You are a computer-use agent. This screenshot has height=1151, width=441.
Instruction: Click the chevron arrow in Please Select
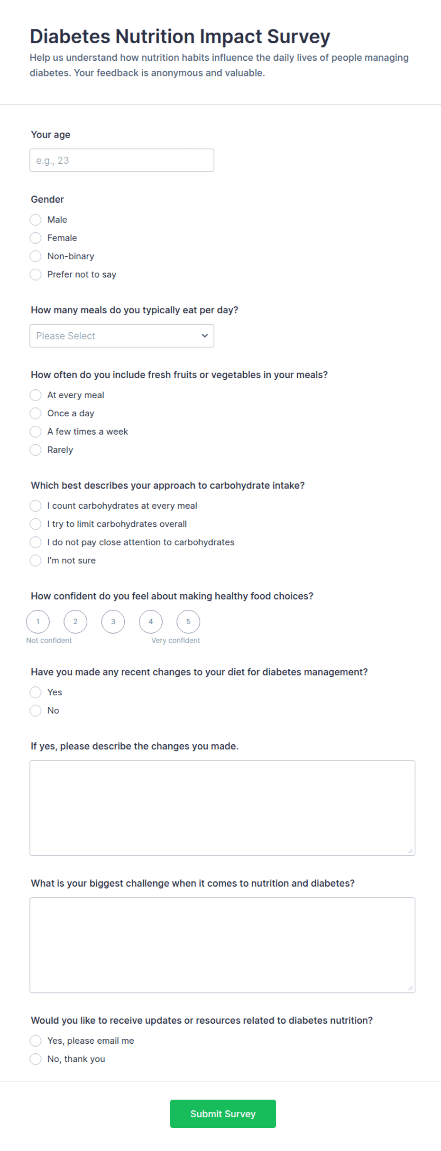click(205, 336)
